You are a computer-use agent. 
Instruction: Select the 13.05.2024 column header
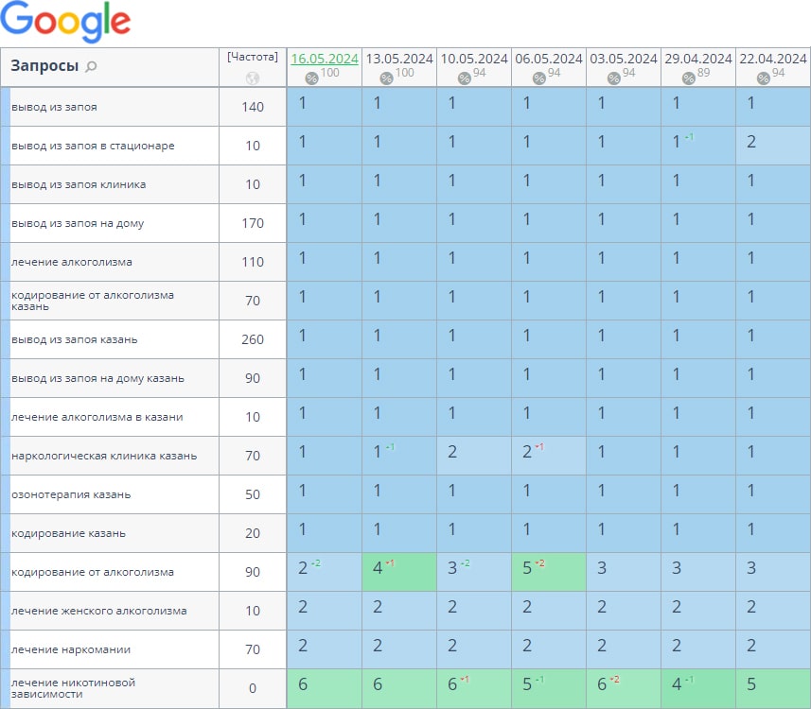[x=399, y=59]
